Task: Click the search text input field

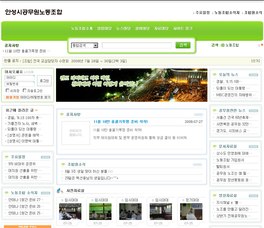Action: (137, 45)
